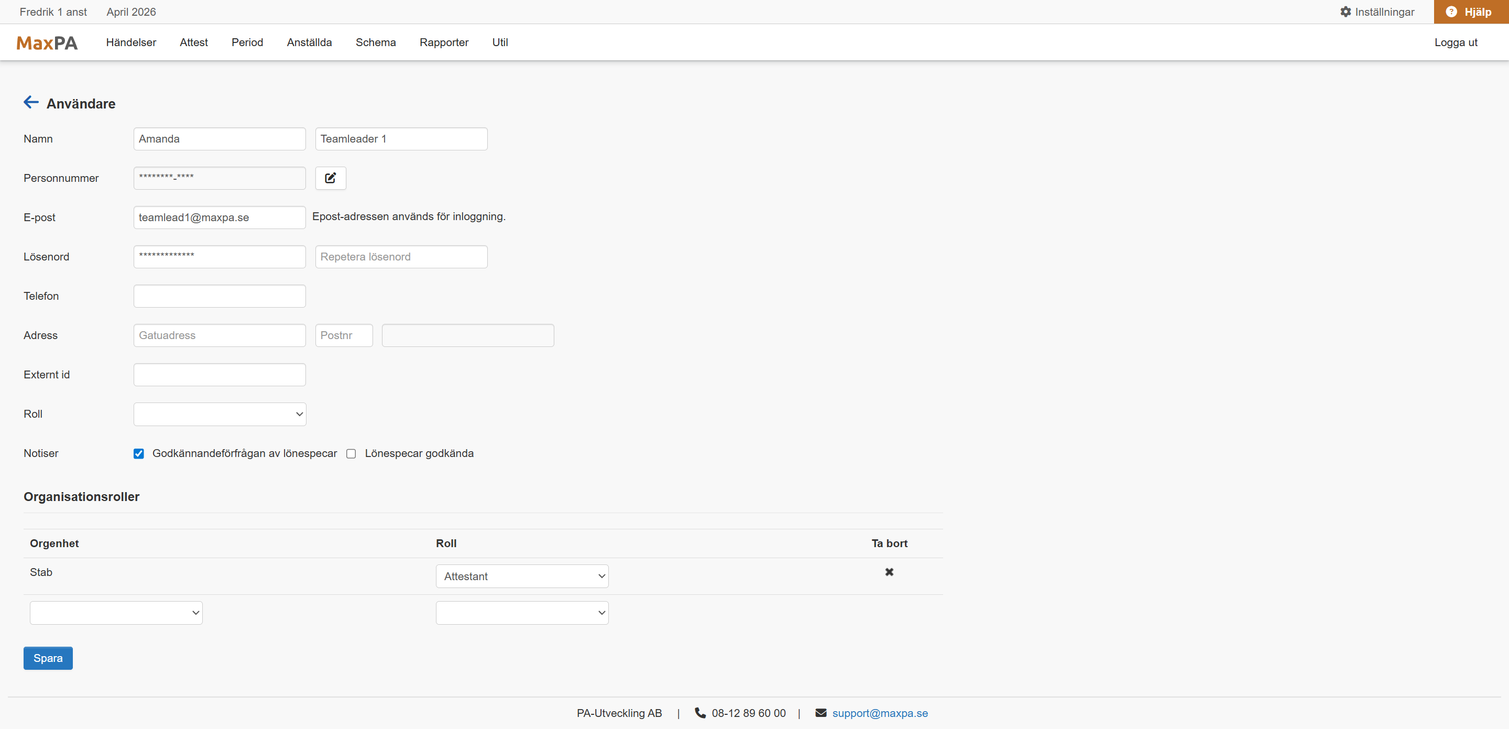Click the Telefon input field
Image resolution: width=1509 pixels, height=729 pixels.
pyautogui.click(x=220, y=296)
